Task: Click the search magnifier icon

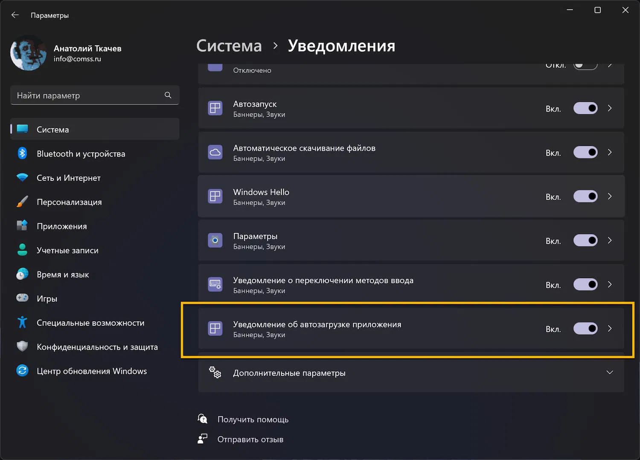Action: (168, 95)
